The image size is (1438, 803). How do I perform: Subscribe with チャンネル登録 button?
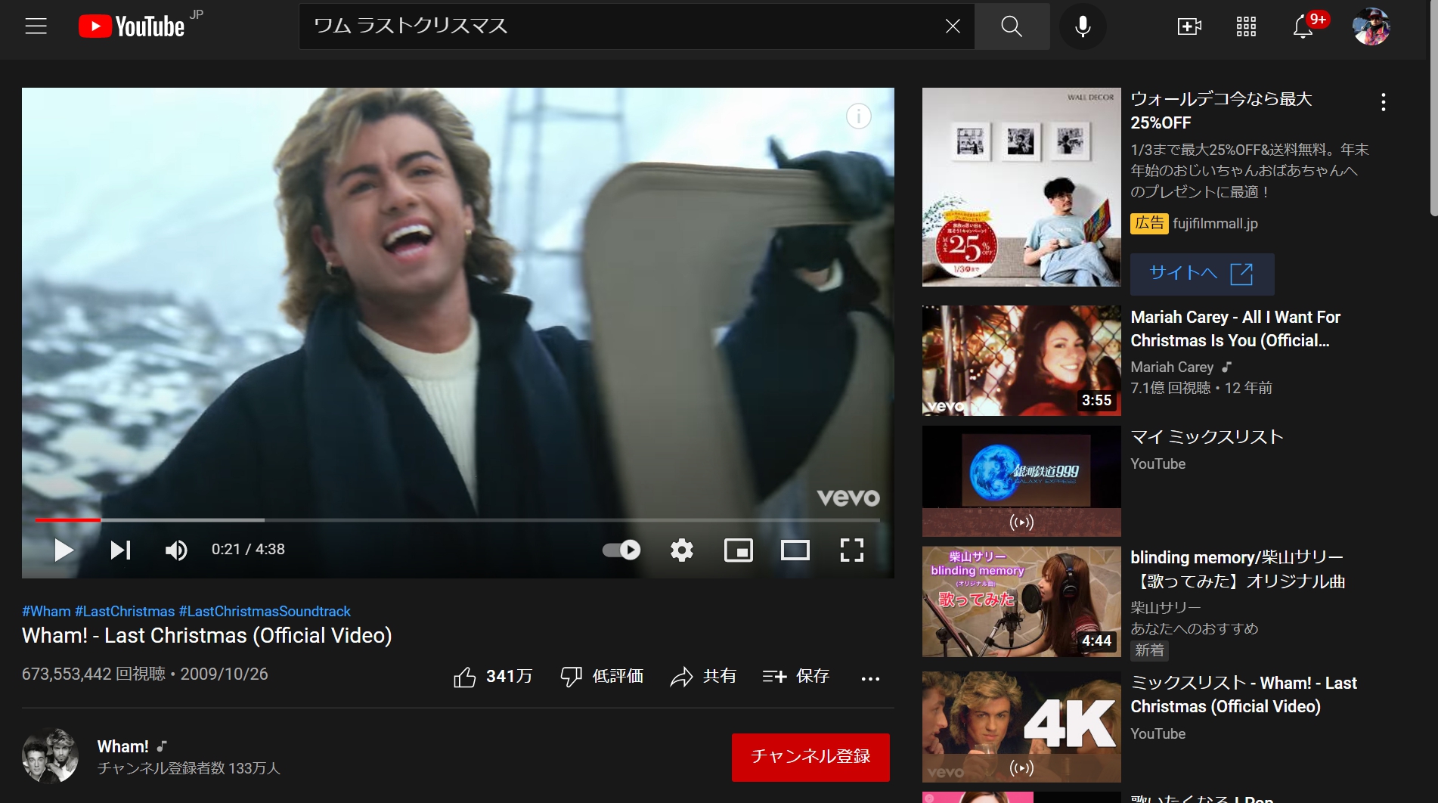click(810, 757)
